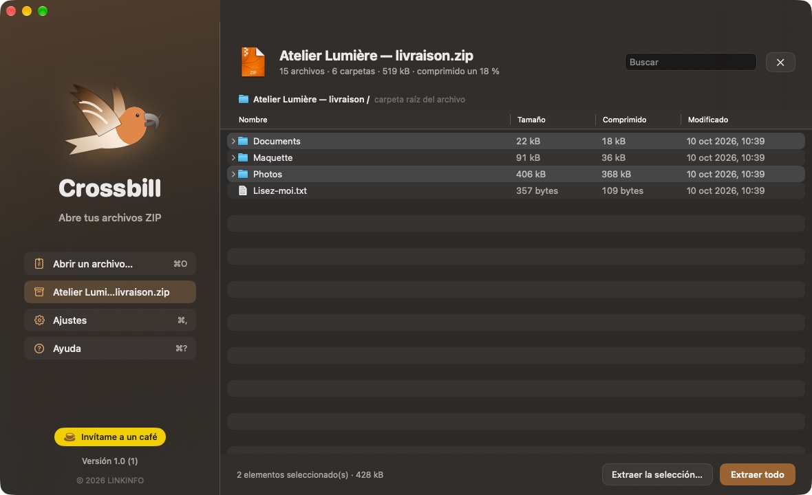Select the Maquette row name
The width and height of the screenshot is (812, 495).
tap(273, 157)
